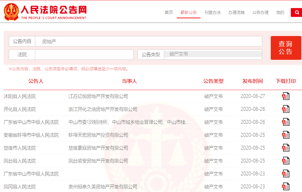Open 浙江开化之信房地产开发有限公司 announcement
This screenshot has height=192, width=302.
[103, 109]
